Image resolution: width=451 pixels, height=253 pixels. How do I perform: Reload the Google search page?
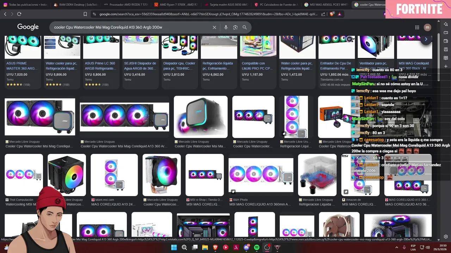coord(19,14)
